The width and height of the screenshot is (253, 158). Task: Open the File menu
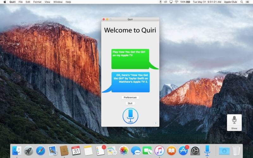pyautogui.click(x=21, y=2)
